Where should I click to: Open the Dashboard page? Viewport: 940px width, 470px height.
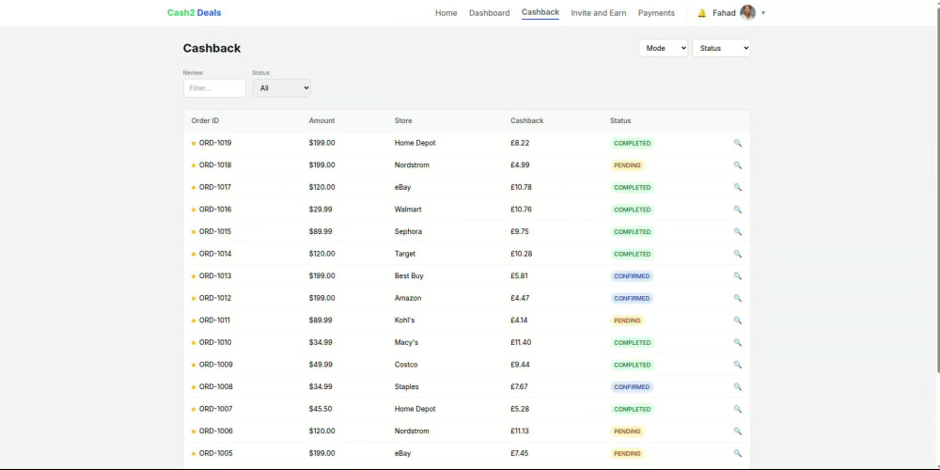(x=489, y=13)
